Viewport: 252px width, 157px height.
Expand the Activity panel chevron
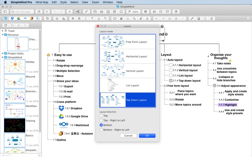(39, 155)
